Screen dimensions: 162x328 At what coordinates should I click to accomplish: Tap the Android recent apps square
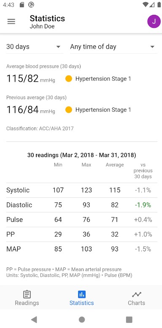129,320
